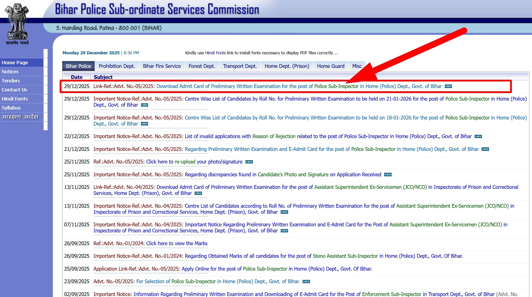Open the Home Guard tab
Viewport: 532px width, 297px height.
[x=331, y=66]
